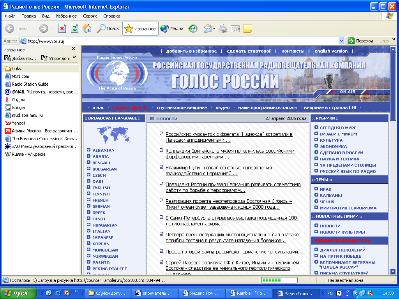Open the Forward button history dropdown arrow
The height and width of the screenshot is (299, 399).
coord(53,28)
